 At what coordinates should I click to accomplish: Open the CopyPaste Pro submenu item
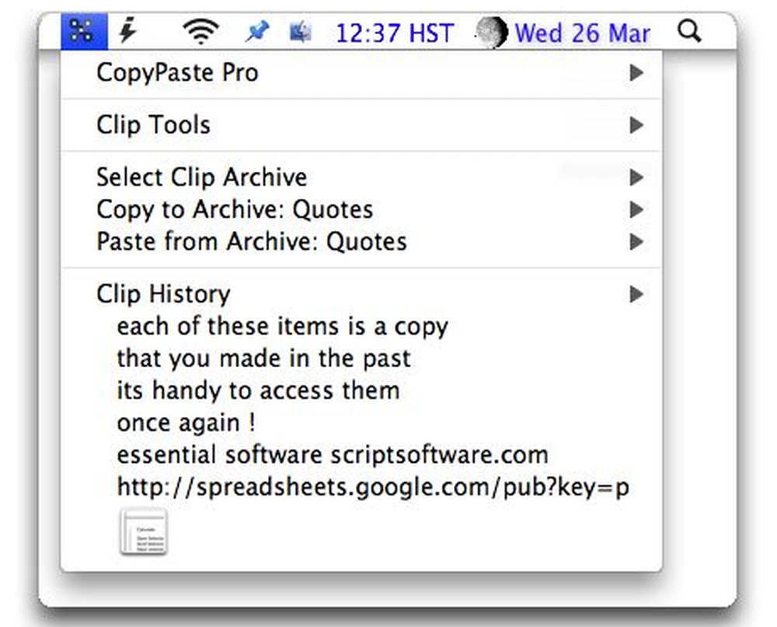point(361,73)
